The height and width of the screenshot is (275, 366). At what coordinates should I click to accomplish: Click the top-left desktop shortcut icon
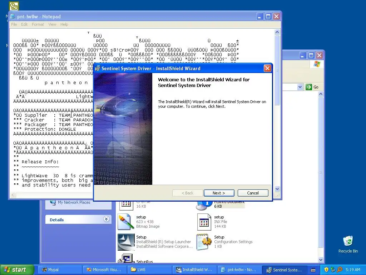(14, 6)
